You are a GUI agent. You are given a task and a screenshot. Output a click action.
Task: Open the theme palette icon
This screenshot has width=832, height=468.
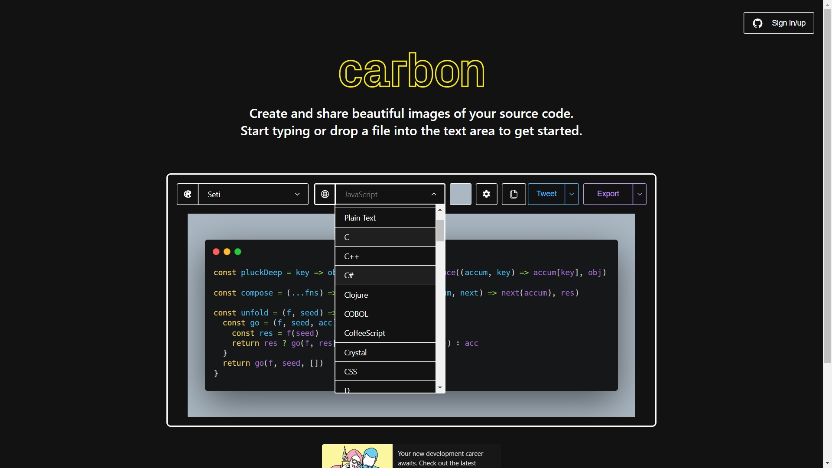(188, 194)
